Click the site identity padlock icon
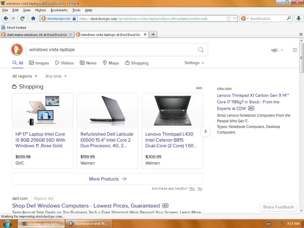 click(74, 19)
